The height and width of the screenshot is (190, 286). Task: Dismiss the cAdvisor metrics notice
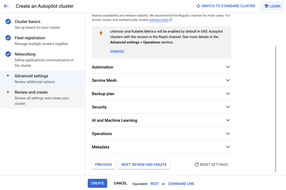tap(117, 51)
